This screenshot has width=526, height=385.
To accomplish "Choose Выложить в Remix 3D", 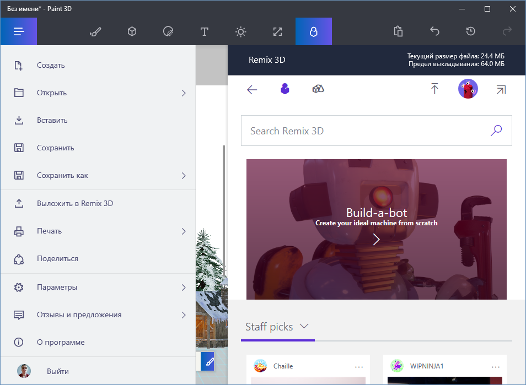I will [x=98, y=203].
